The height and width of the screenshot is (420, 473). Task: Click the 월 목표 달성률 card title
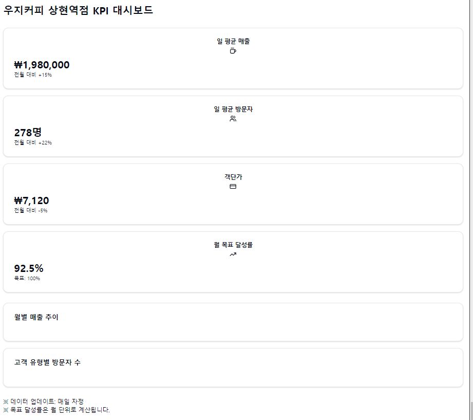tap(233, 245)
